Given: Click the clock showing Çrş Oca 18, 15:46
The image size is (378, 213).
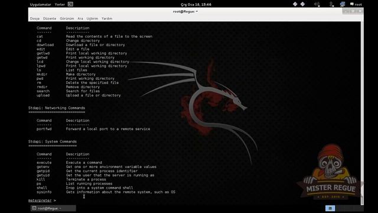Looking at the screenshot, I should 196,4.
